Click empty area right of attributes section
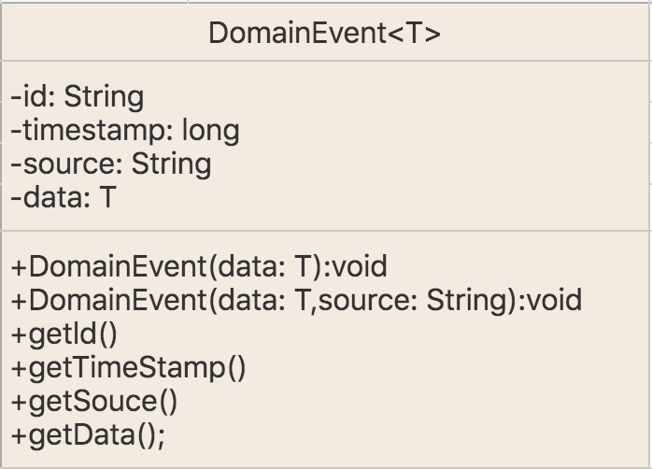 [x=458, y=146]
